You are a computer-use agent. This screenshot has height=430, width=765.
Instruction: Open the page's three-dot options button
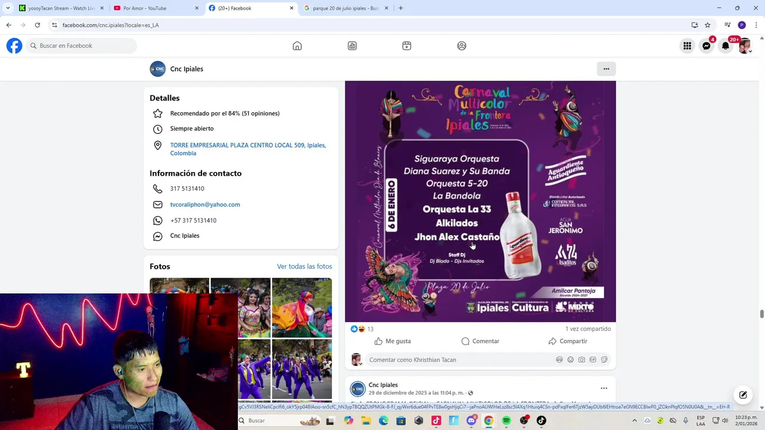(x=606, y=69)
